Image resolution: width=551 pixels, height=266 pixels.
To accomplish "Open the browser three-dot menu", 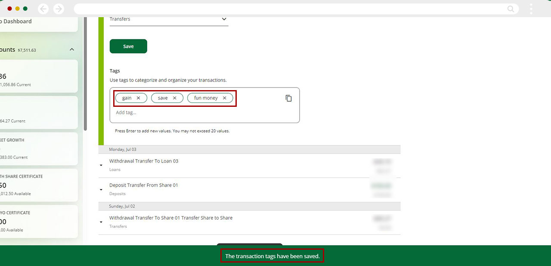I will pyautogui.click(x=531, y=9).
